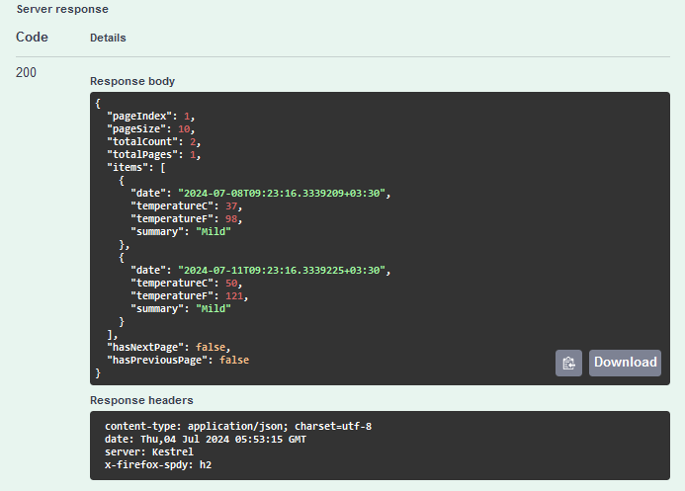Select the temperatureC 50 value
Image resolution: width=685 pixels, height=491 pixels.
click(x=231, y=284)
